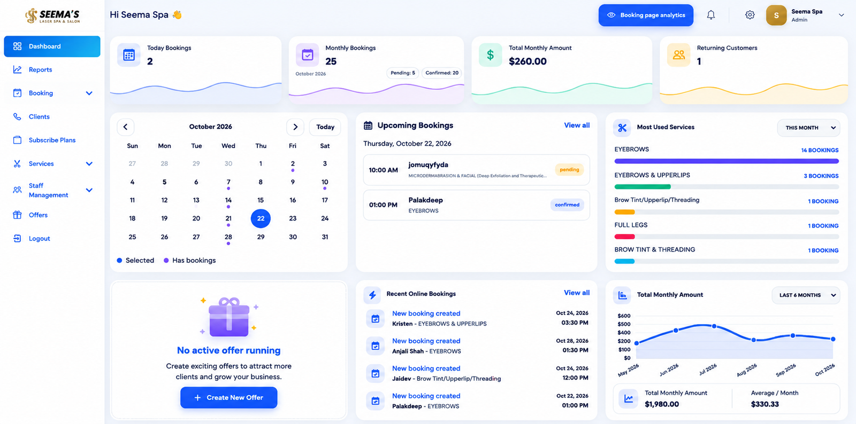This screenshot has width=856, height=424.
Task: Click the Create New Offer button
Action: [229, 398]
